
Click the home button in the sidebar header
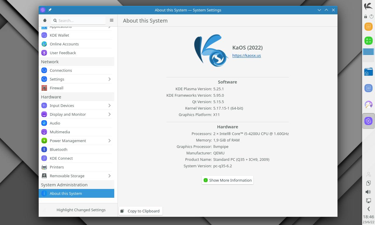click(45, 21)
